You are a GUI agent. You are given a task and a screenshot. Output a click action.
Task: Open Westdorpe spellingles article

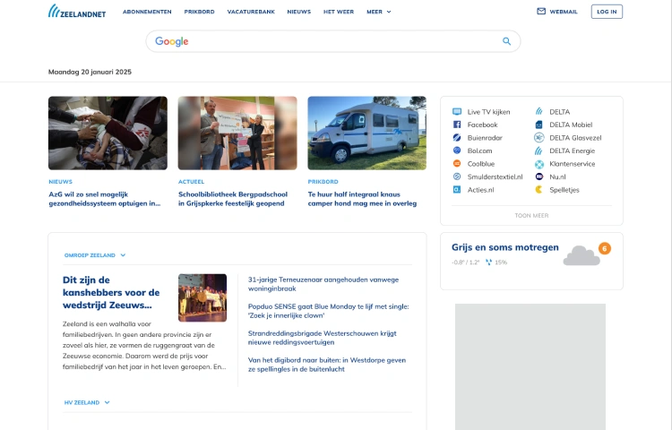[326, 365]
